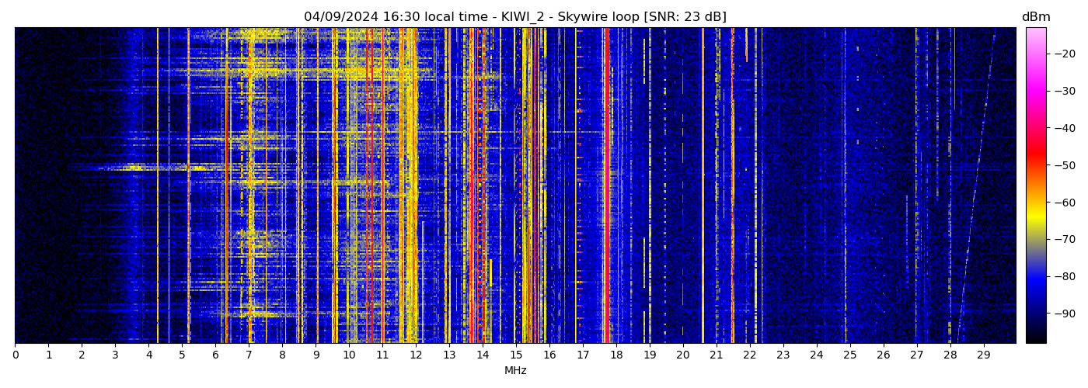Click the strong red signal line near 17.7 MHz
The height and width of the screenshot is (388, 1088).
(x=606, y=186)
